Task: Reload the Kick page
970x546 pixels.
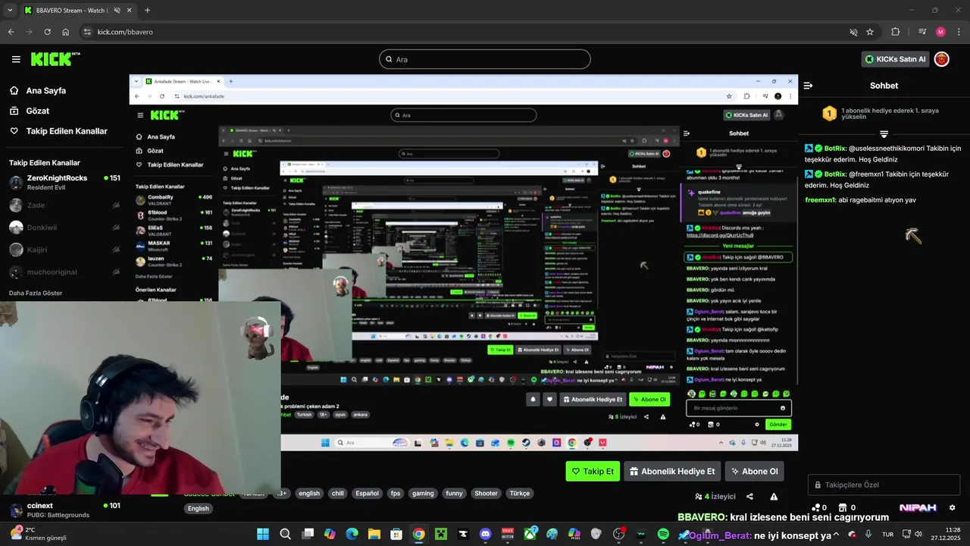Action: [x=47, y=32]
